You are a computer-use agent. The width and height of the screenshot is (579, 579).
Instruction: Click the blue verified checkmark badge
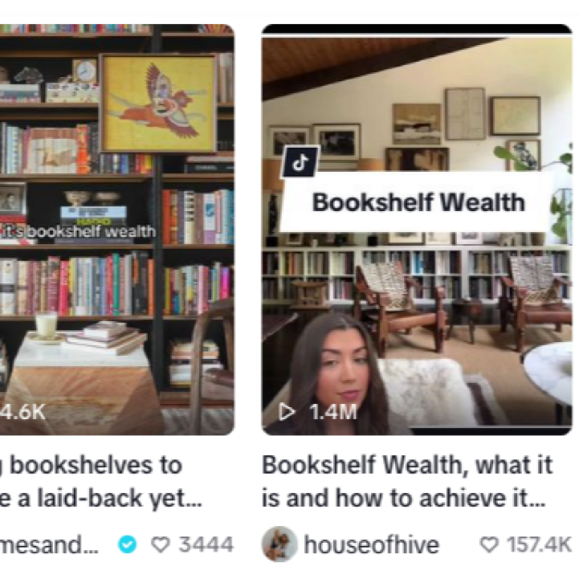(127, 544)
